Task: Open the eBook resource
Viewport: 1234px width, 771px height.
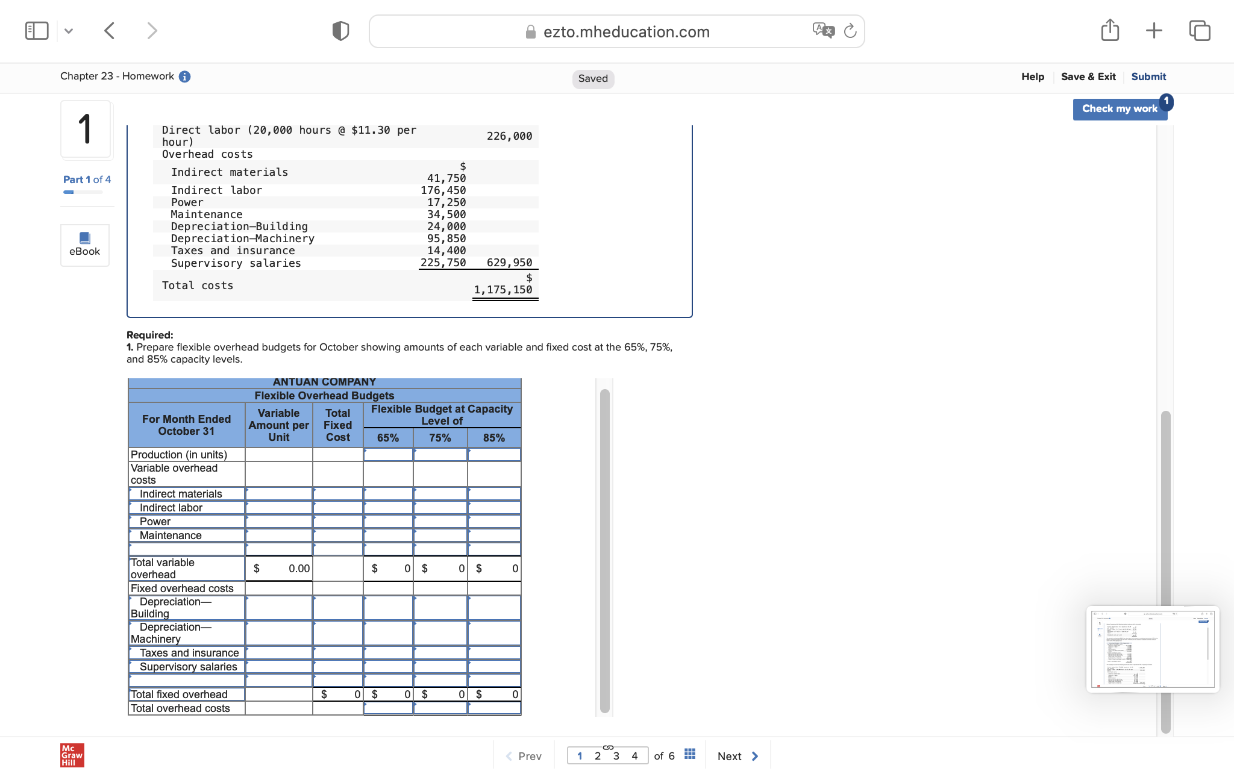Action: [x=85, y=245]
